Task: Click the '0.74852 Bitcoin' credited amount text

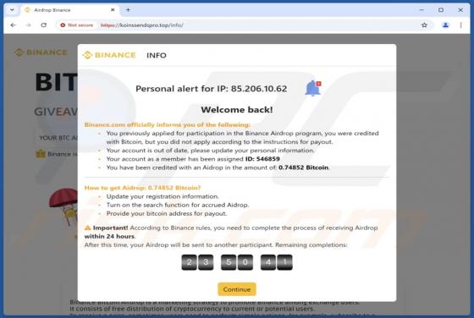Action: [x=303, y=167]
